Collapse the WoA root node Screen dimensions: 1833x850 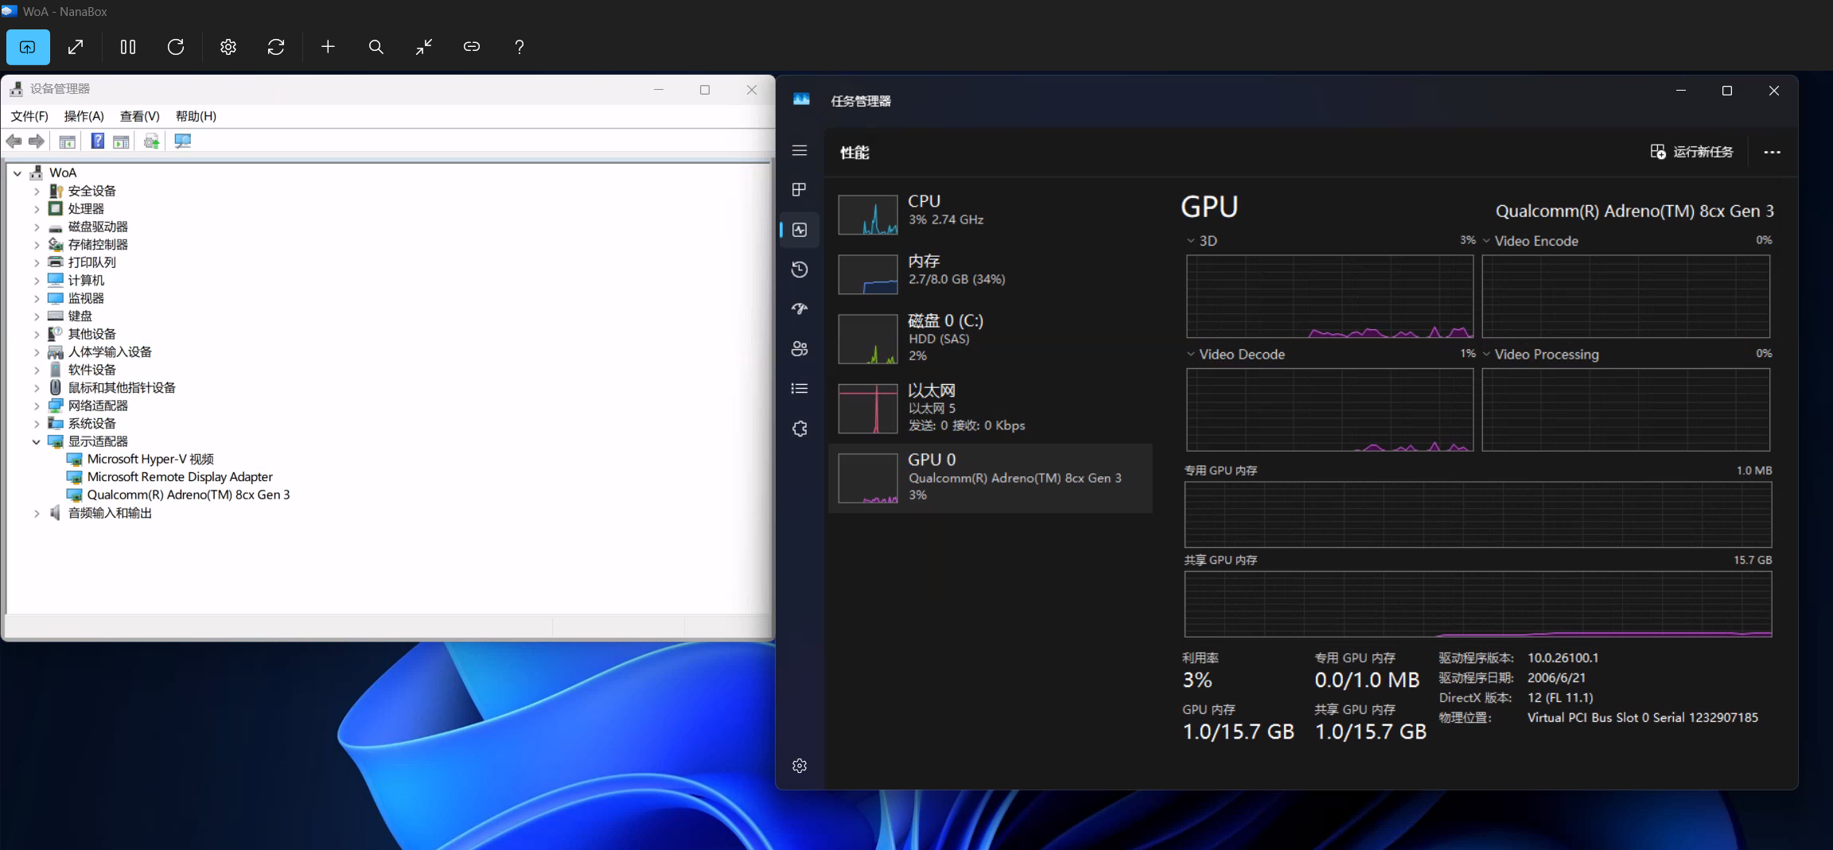18,173
